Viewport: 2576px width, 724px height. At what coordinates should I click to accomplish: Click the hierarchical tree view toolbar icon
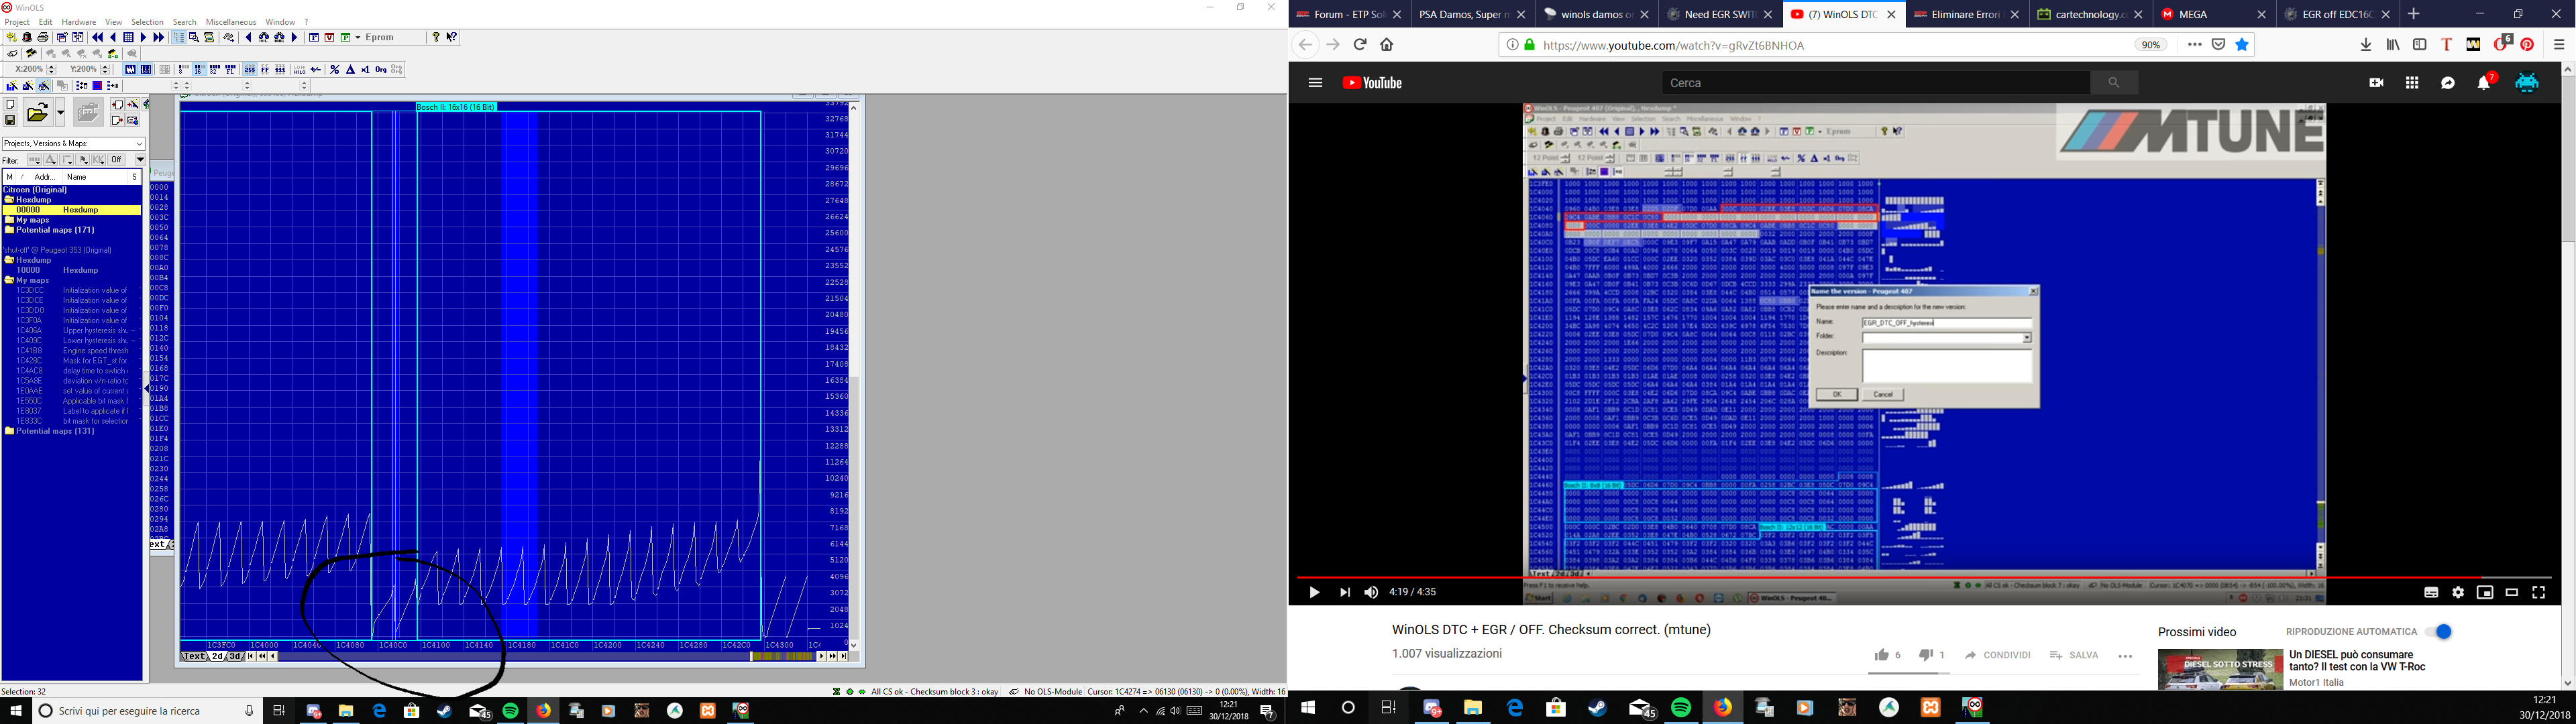coord(179,38)
